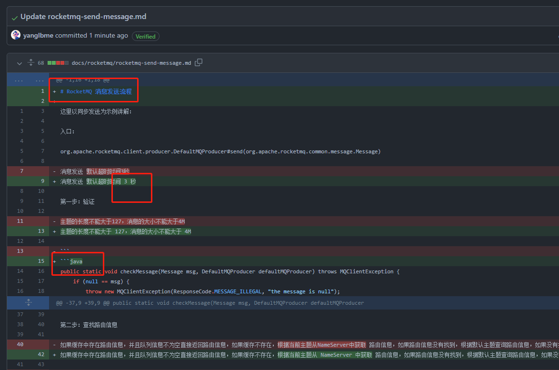The width and height of the screenshot is (559, 370).
Task: Click old line number 11
Action: pos(20,221)
